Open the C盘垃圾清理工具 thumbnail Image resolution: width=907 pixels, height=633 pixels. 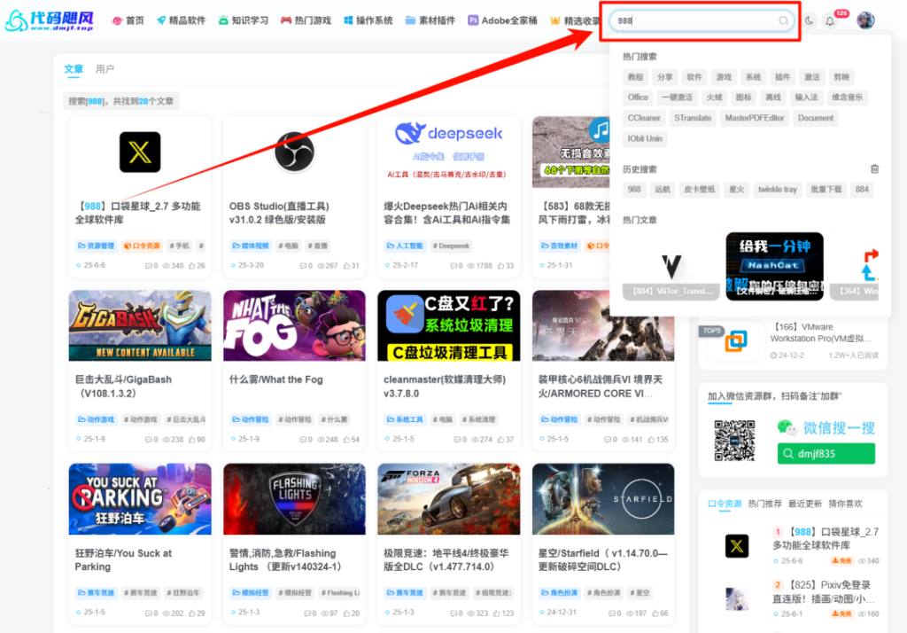448,325
